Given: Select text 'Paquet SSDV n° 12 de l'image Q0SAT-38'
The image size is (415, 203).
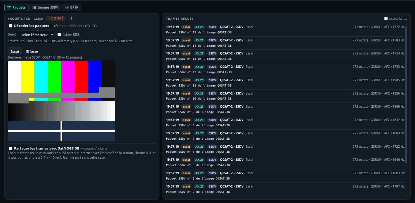Looking at the screenshot, I should [x=199, y=72].
